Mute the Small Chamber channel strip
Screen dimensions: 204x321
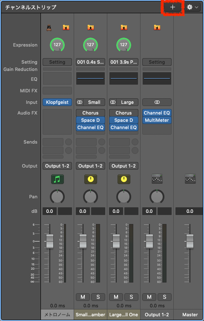tap(83, 297)
